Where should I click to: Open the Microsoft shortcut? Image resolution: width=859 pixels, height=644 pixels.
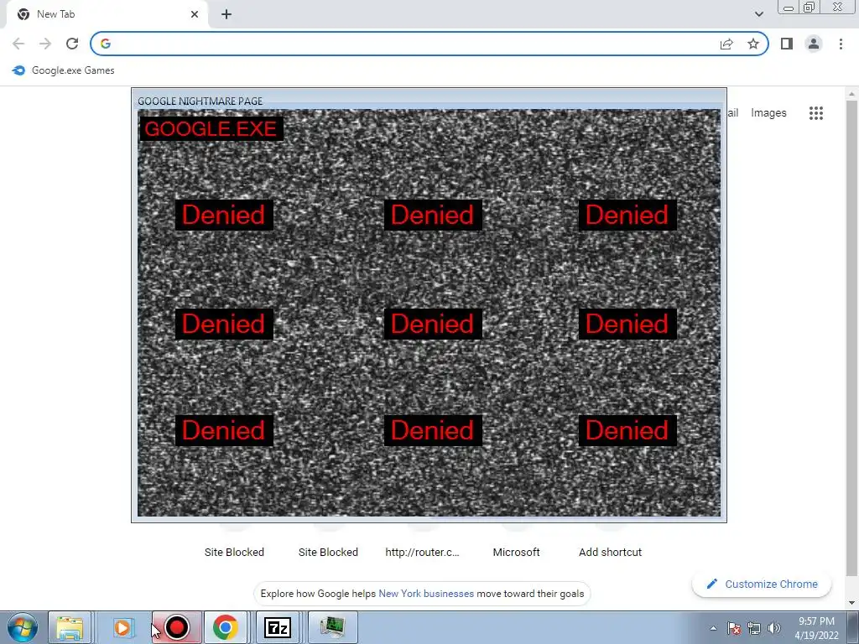coord(516,552)
